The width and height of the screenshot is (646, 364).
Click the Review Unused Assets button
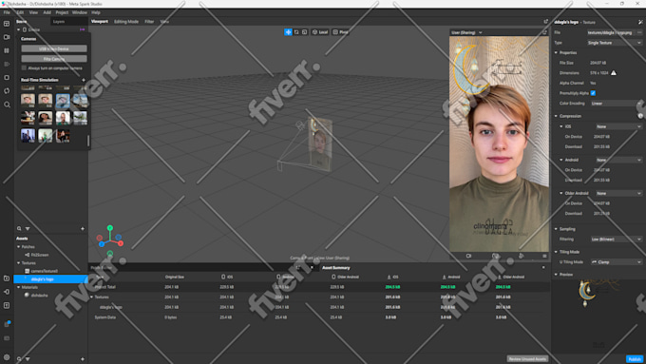click(x=528, y=359)
